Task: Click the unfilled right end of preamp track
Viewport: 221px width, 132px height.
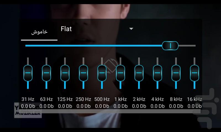Action: coord(188,46)
